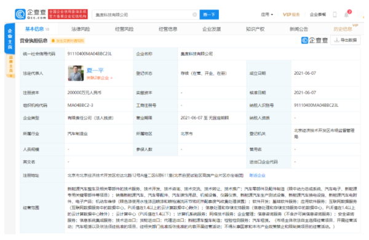369x240 pixels.
Task: Click 导出数据 export button
Action: coord(346,40)
